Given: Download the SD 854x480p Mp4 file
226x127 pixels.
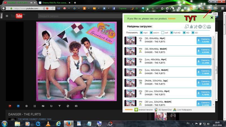Looking at the screenshot, I should click(204, 40).
